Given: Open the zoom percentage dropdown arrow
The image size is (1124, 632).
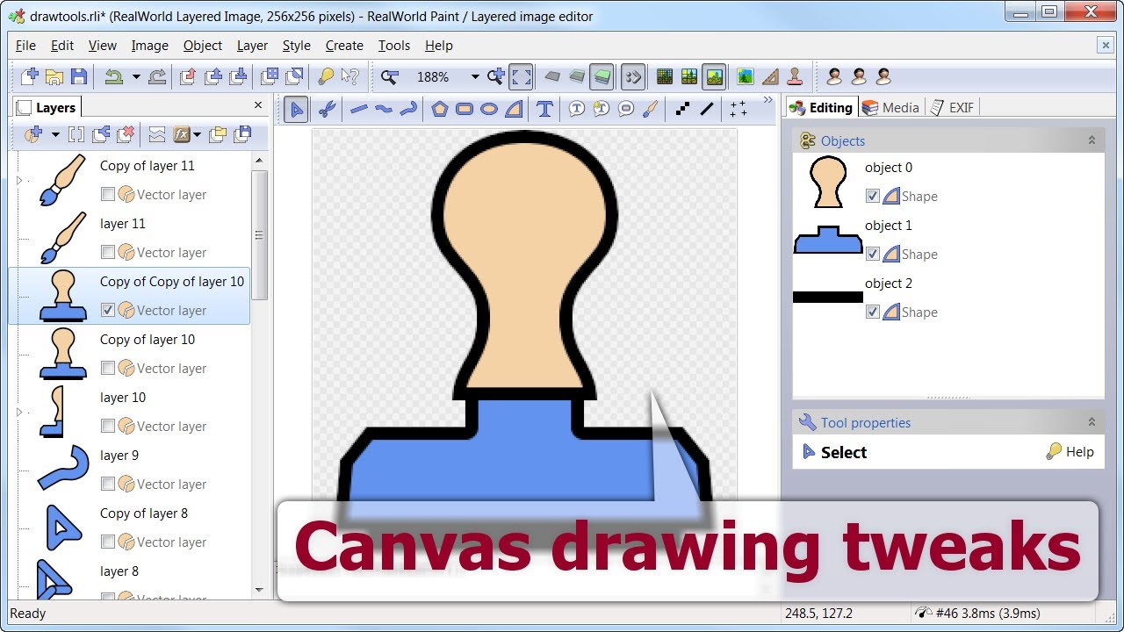Looking at the screenshot, I should (x=475, y=76).
